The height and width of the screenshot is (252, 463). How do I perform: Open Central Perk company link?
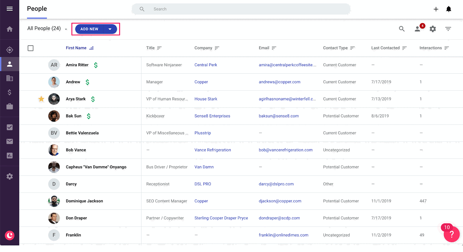[x=206, y=65]
